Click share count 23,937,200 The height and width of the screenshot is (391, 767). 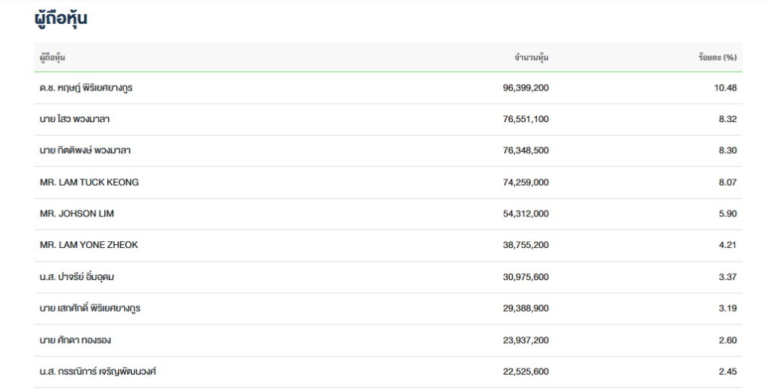526,340
